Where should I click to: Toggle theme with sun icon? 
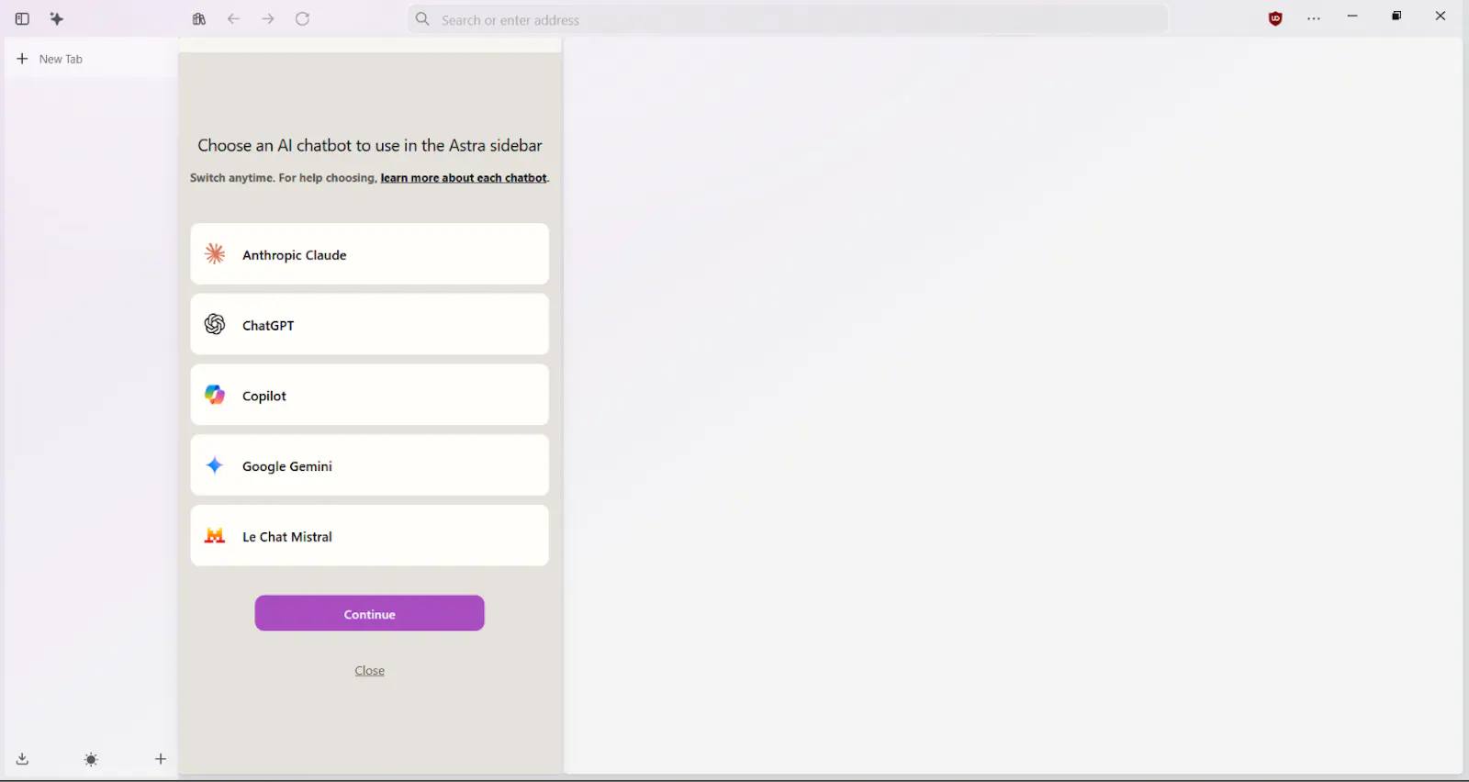[x=91, y=759]
